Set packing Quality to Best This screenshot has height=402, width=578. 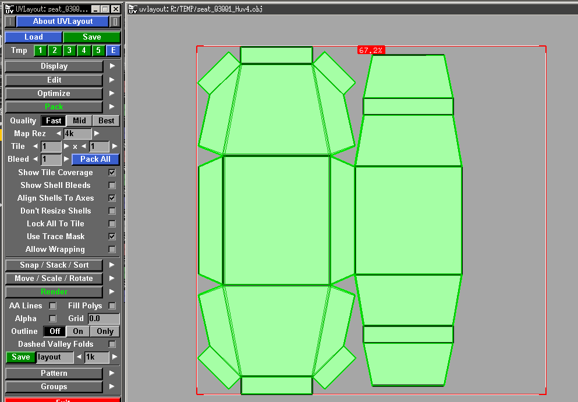pyautogui.click(x=106, y=120)
